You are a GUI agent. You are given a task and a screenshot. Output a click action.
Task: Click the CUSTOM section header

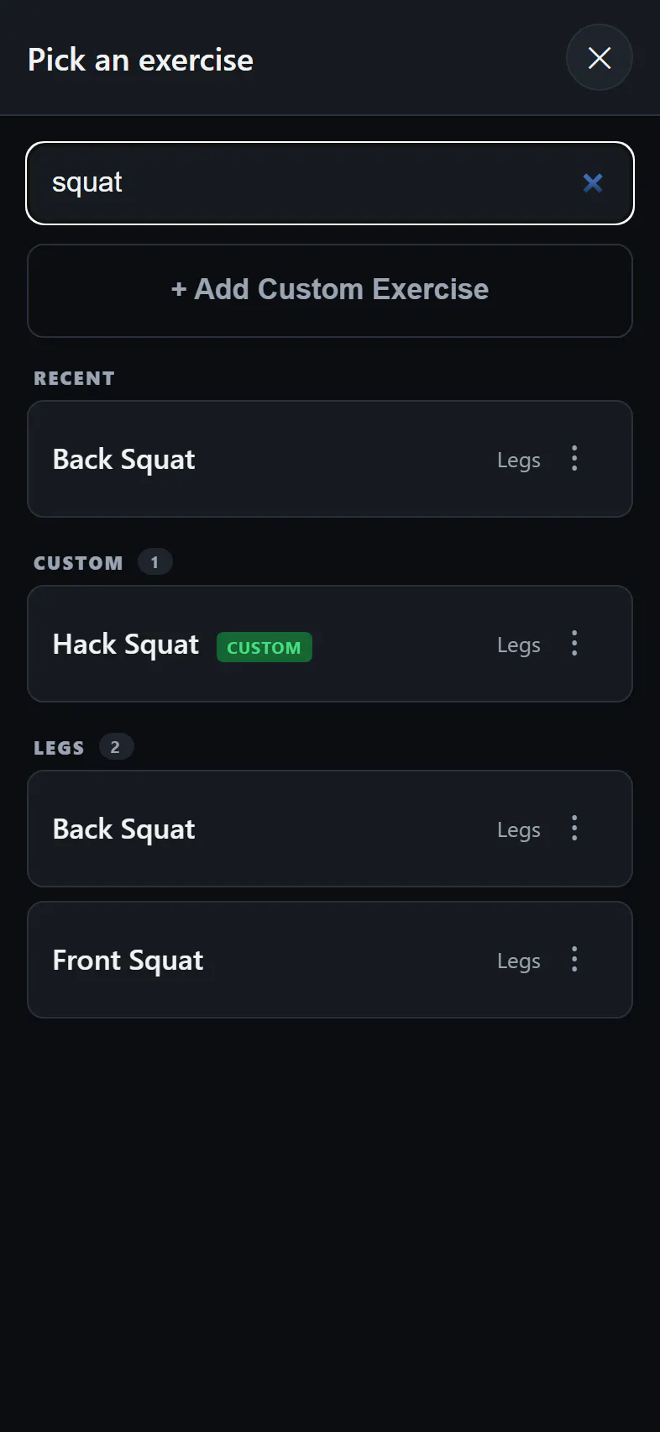coord(78,563)
